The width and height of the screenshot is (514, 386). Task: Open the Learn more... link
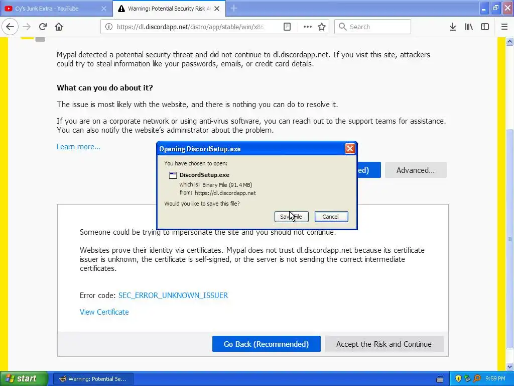(x=78, y=147)
